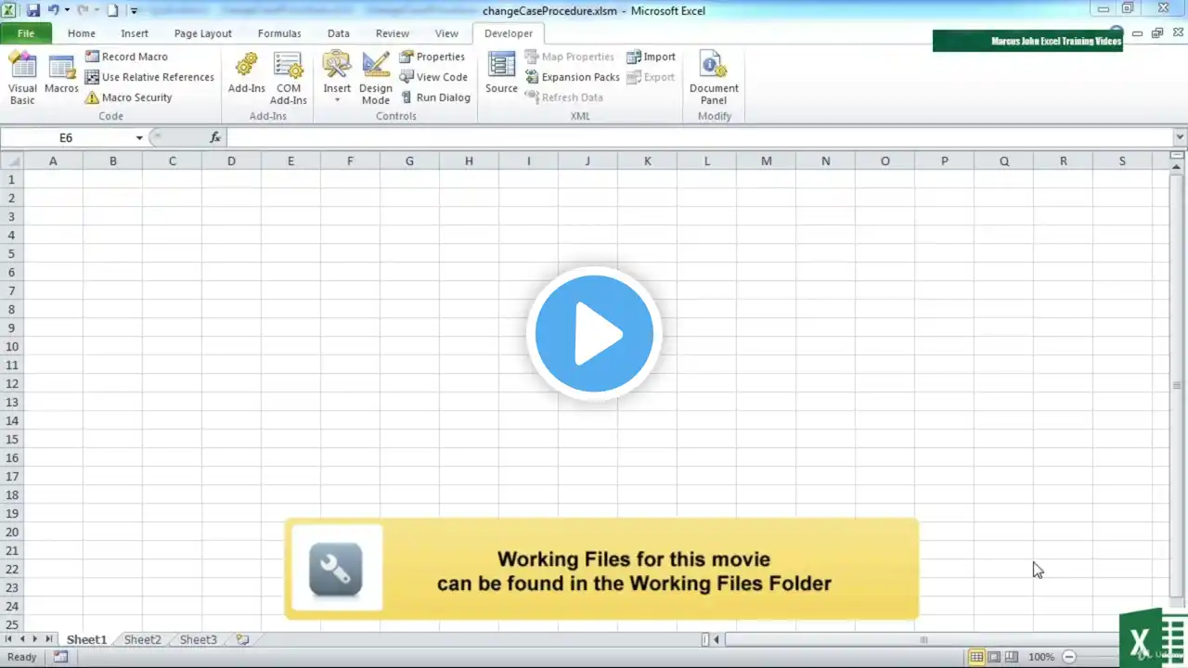The image size is (1188, 668).
Task: Switch to Page Break Preview
Action: tap(1012, 657)
